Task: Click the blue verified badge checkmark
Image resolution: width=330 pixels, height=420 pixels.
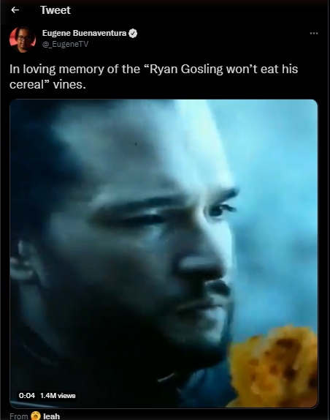Action: pyautogui.click(x=133, y=33)
